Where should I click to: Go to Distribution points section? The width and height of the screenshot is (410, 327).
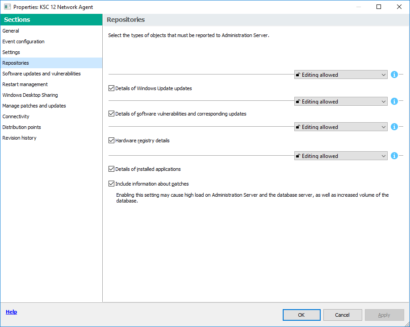coord(21,127)
